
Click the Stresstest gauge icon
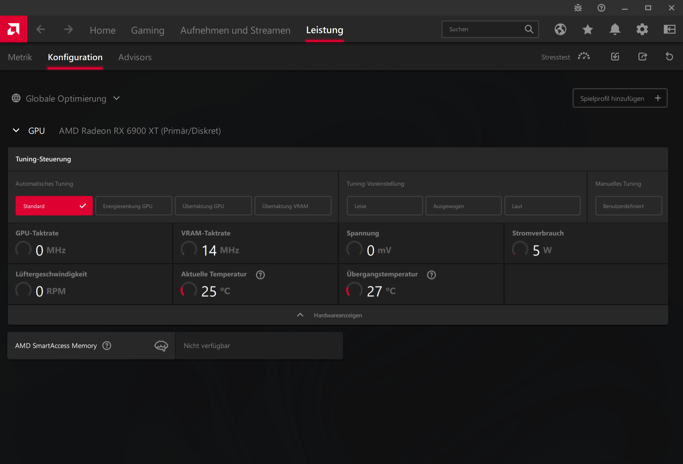click(x=584, y=57)
